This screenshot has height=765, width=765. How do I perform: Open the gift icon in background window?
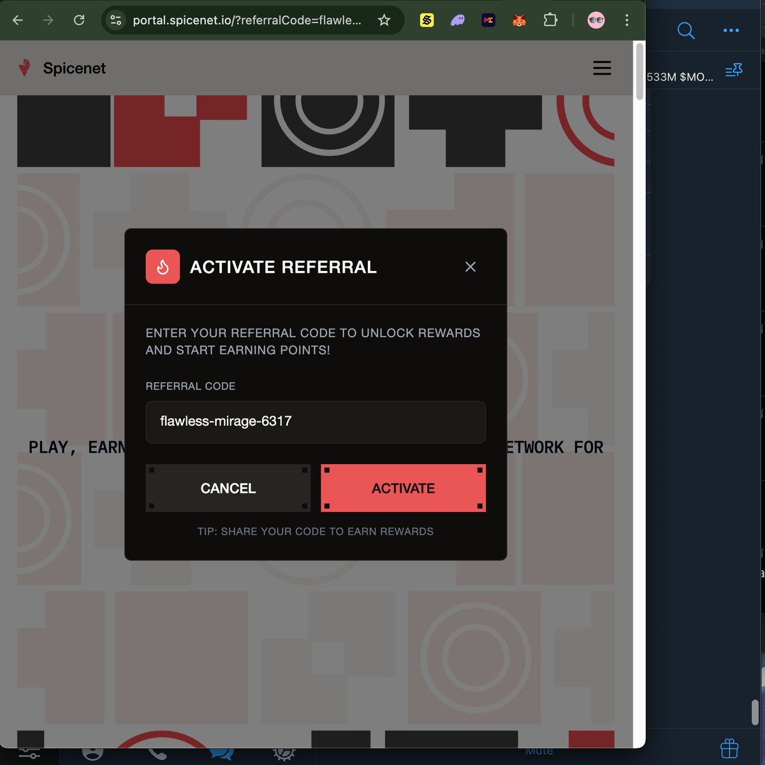[x=729, y=748]
